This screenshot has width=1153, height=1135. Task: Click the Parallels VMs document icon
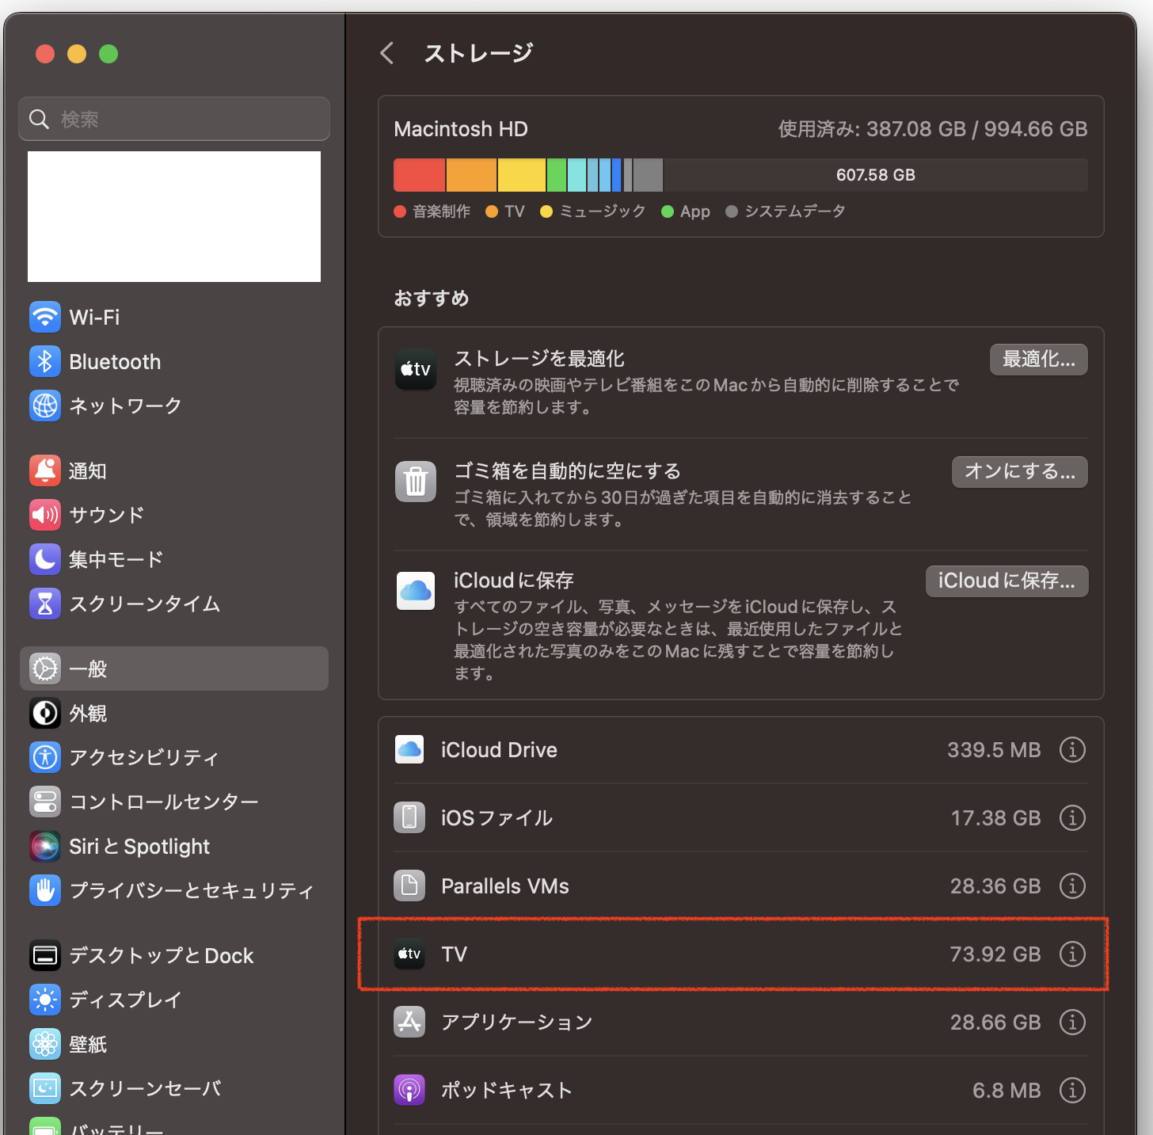click(409, 886)
